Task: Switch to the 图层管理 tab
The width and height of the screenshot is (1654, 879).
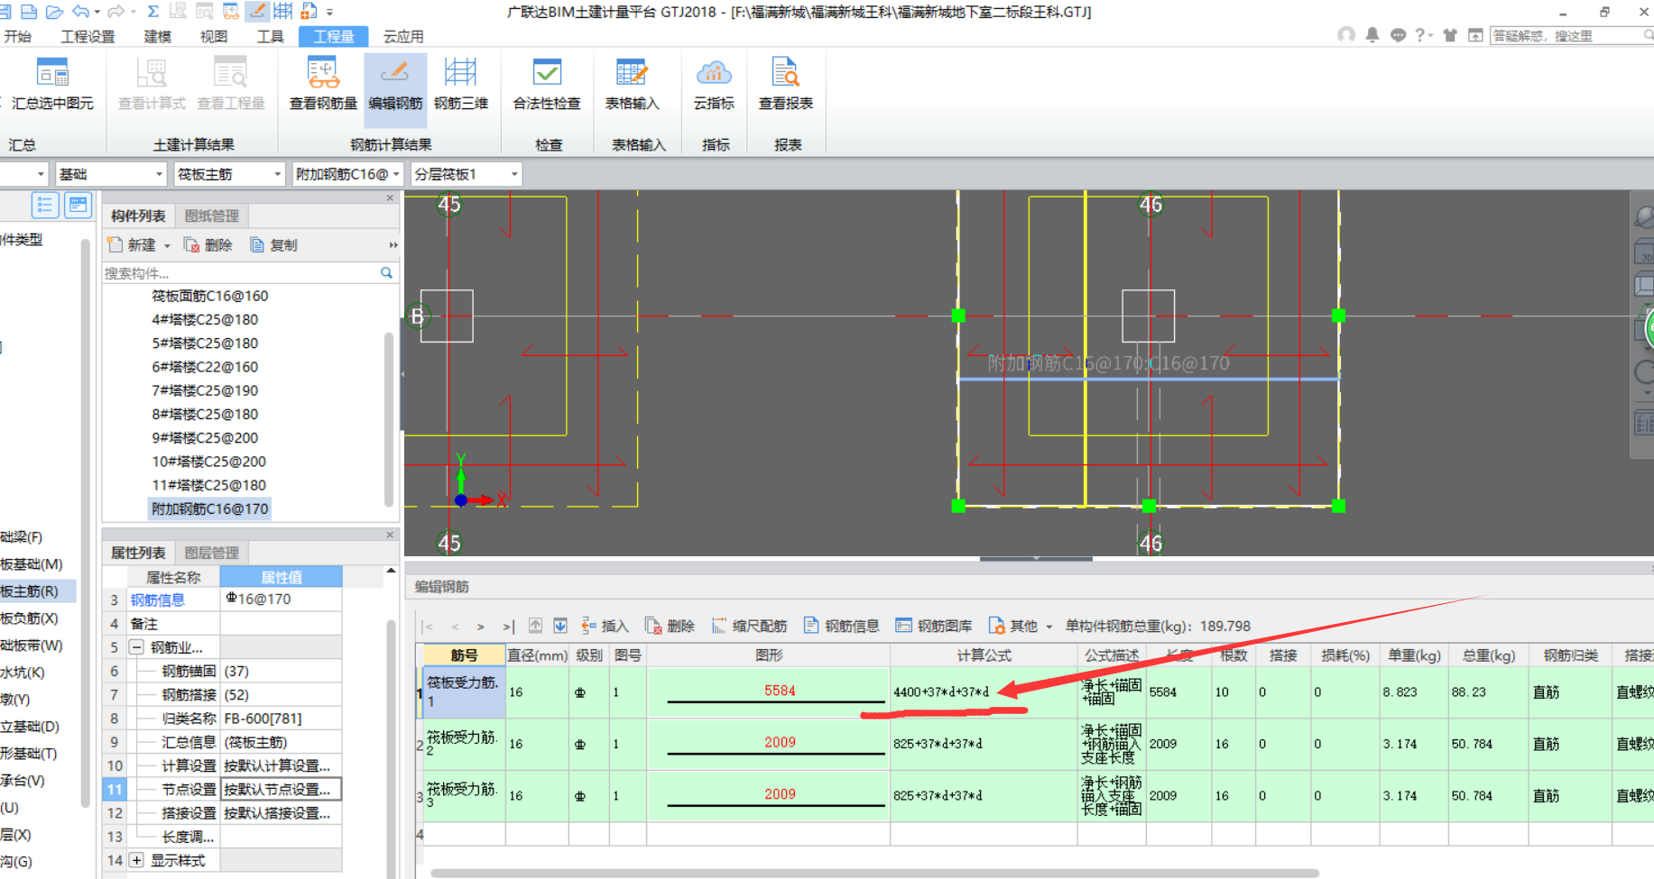Action: (212, 553)
